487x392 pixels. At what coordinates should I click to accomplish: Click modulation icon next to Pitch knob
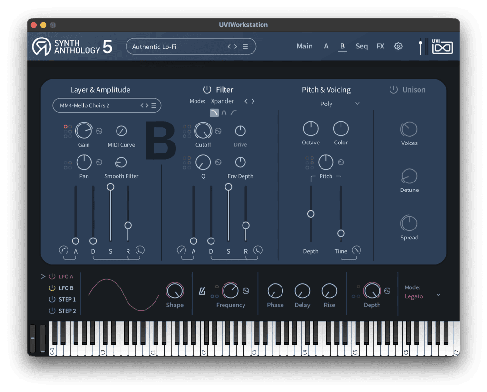pyautogui.click(x=341, y=163)
